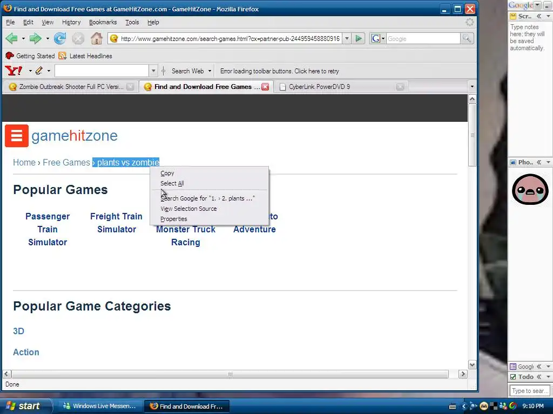Click the green Go arrow beside address bar
The width and height of the screenshot is (553, 414).
click(x=359, y=38)
